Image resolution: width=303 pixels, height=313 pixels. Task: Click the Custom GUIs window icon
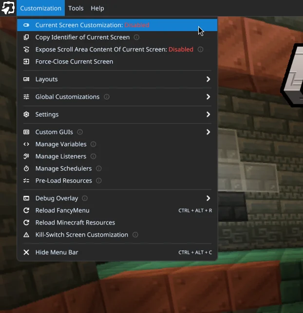coord(26,132)
